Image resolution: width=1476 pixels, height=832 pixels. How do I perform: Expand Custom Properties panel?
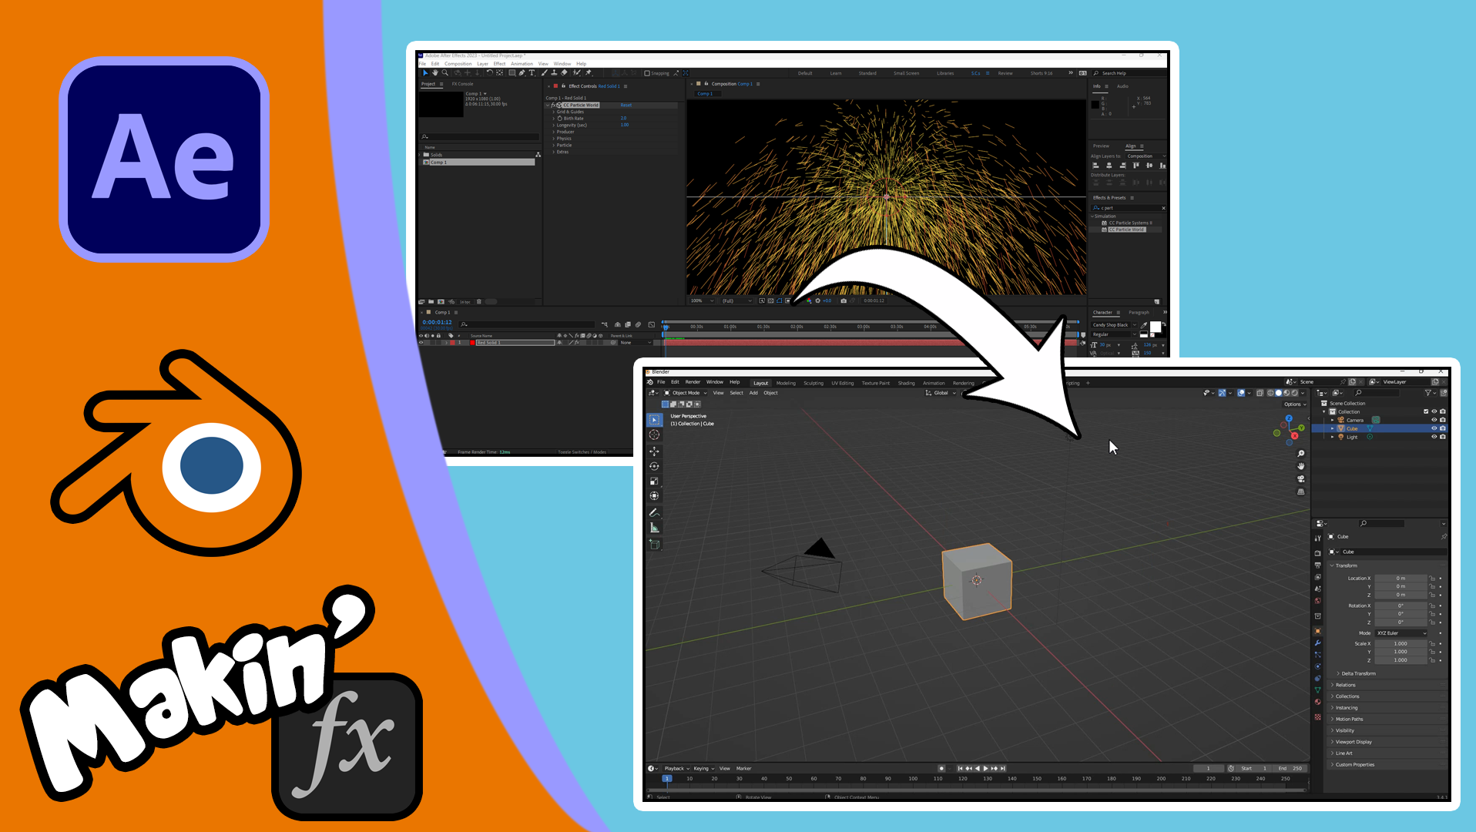(1387, 765)
